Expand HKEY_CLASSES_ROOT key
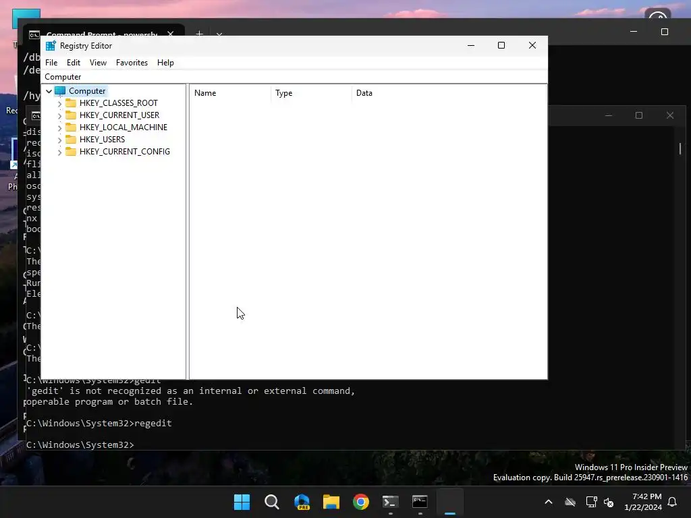The width and height of the screenshot is (691, 518). pyautogui.click(x=59, y=103)
